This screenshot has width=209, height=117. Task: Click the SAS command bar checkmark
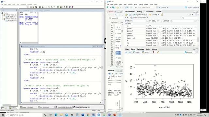pos(2,7)
